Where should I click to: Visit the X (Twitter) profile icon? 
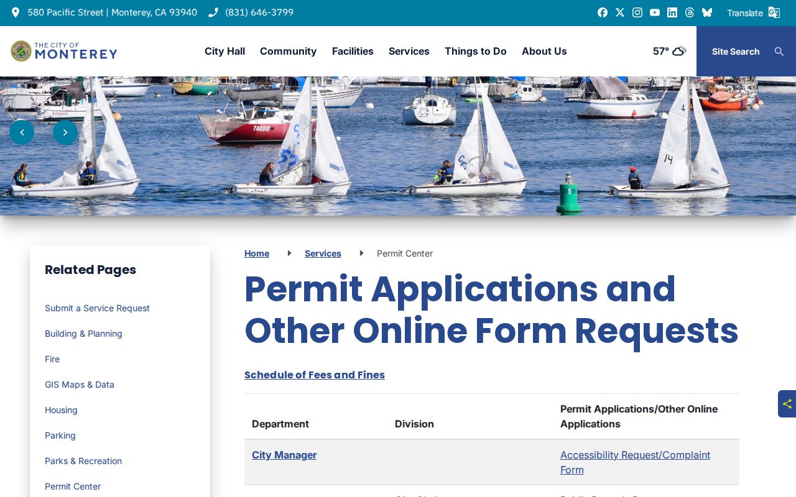[x=620, y=12]
